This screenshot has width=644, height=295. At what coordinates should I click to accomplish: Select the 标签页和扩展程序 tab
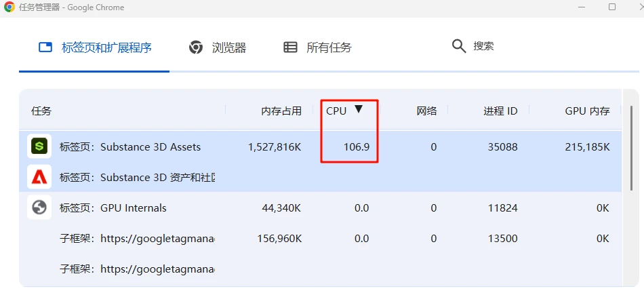point(94,47)
